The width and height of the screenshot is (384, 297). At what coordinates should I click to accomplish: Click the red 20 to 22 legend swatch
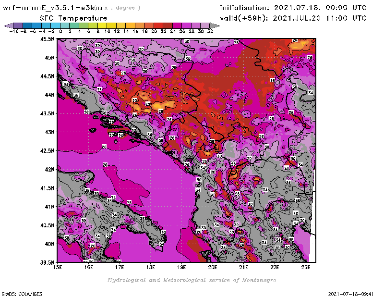click(158, 25)
